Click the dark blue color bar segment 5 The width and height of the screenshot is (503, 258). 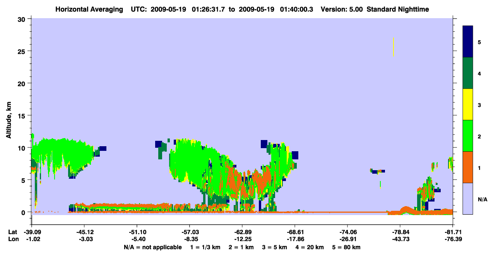point(468,42)
